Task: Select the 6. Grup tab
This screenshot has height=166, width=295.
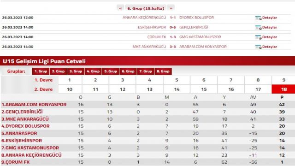Action: tap(128, 71)
